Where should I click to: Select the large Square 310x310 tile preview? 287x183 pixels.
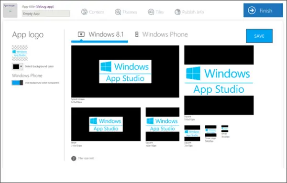point(219,80)
